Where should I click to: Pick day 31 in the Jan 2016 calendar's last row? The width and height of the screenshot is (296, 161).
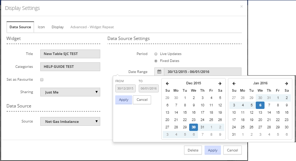(x=234, y=135)
